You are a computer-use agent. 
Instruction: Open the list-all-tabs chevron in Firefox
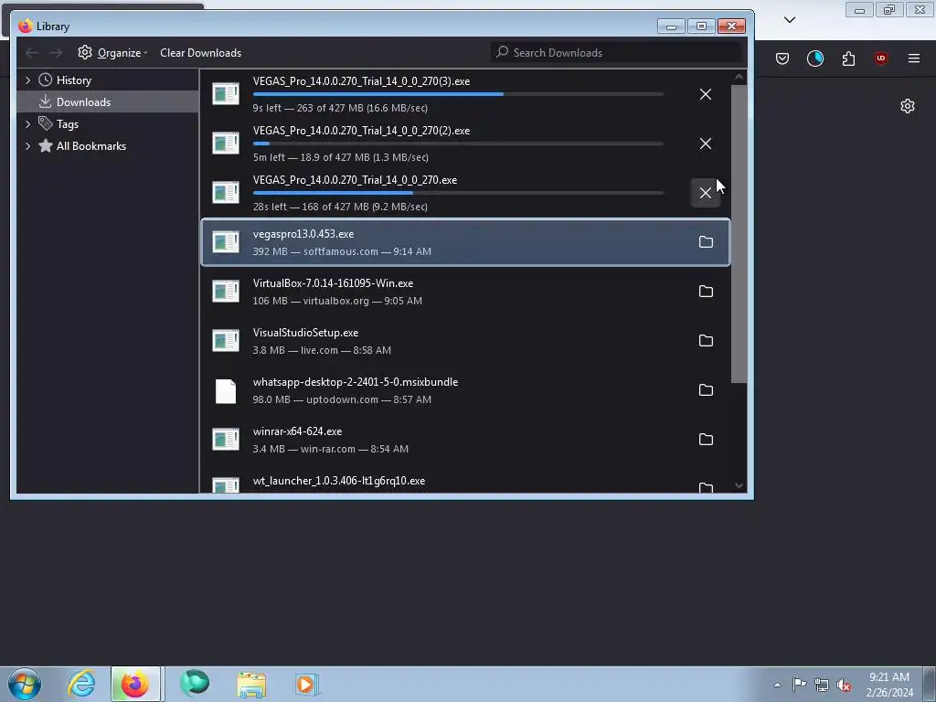click(x=789, y=20)
